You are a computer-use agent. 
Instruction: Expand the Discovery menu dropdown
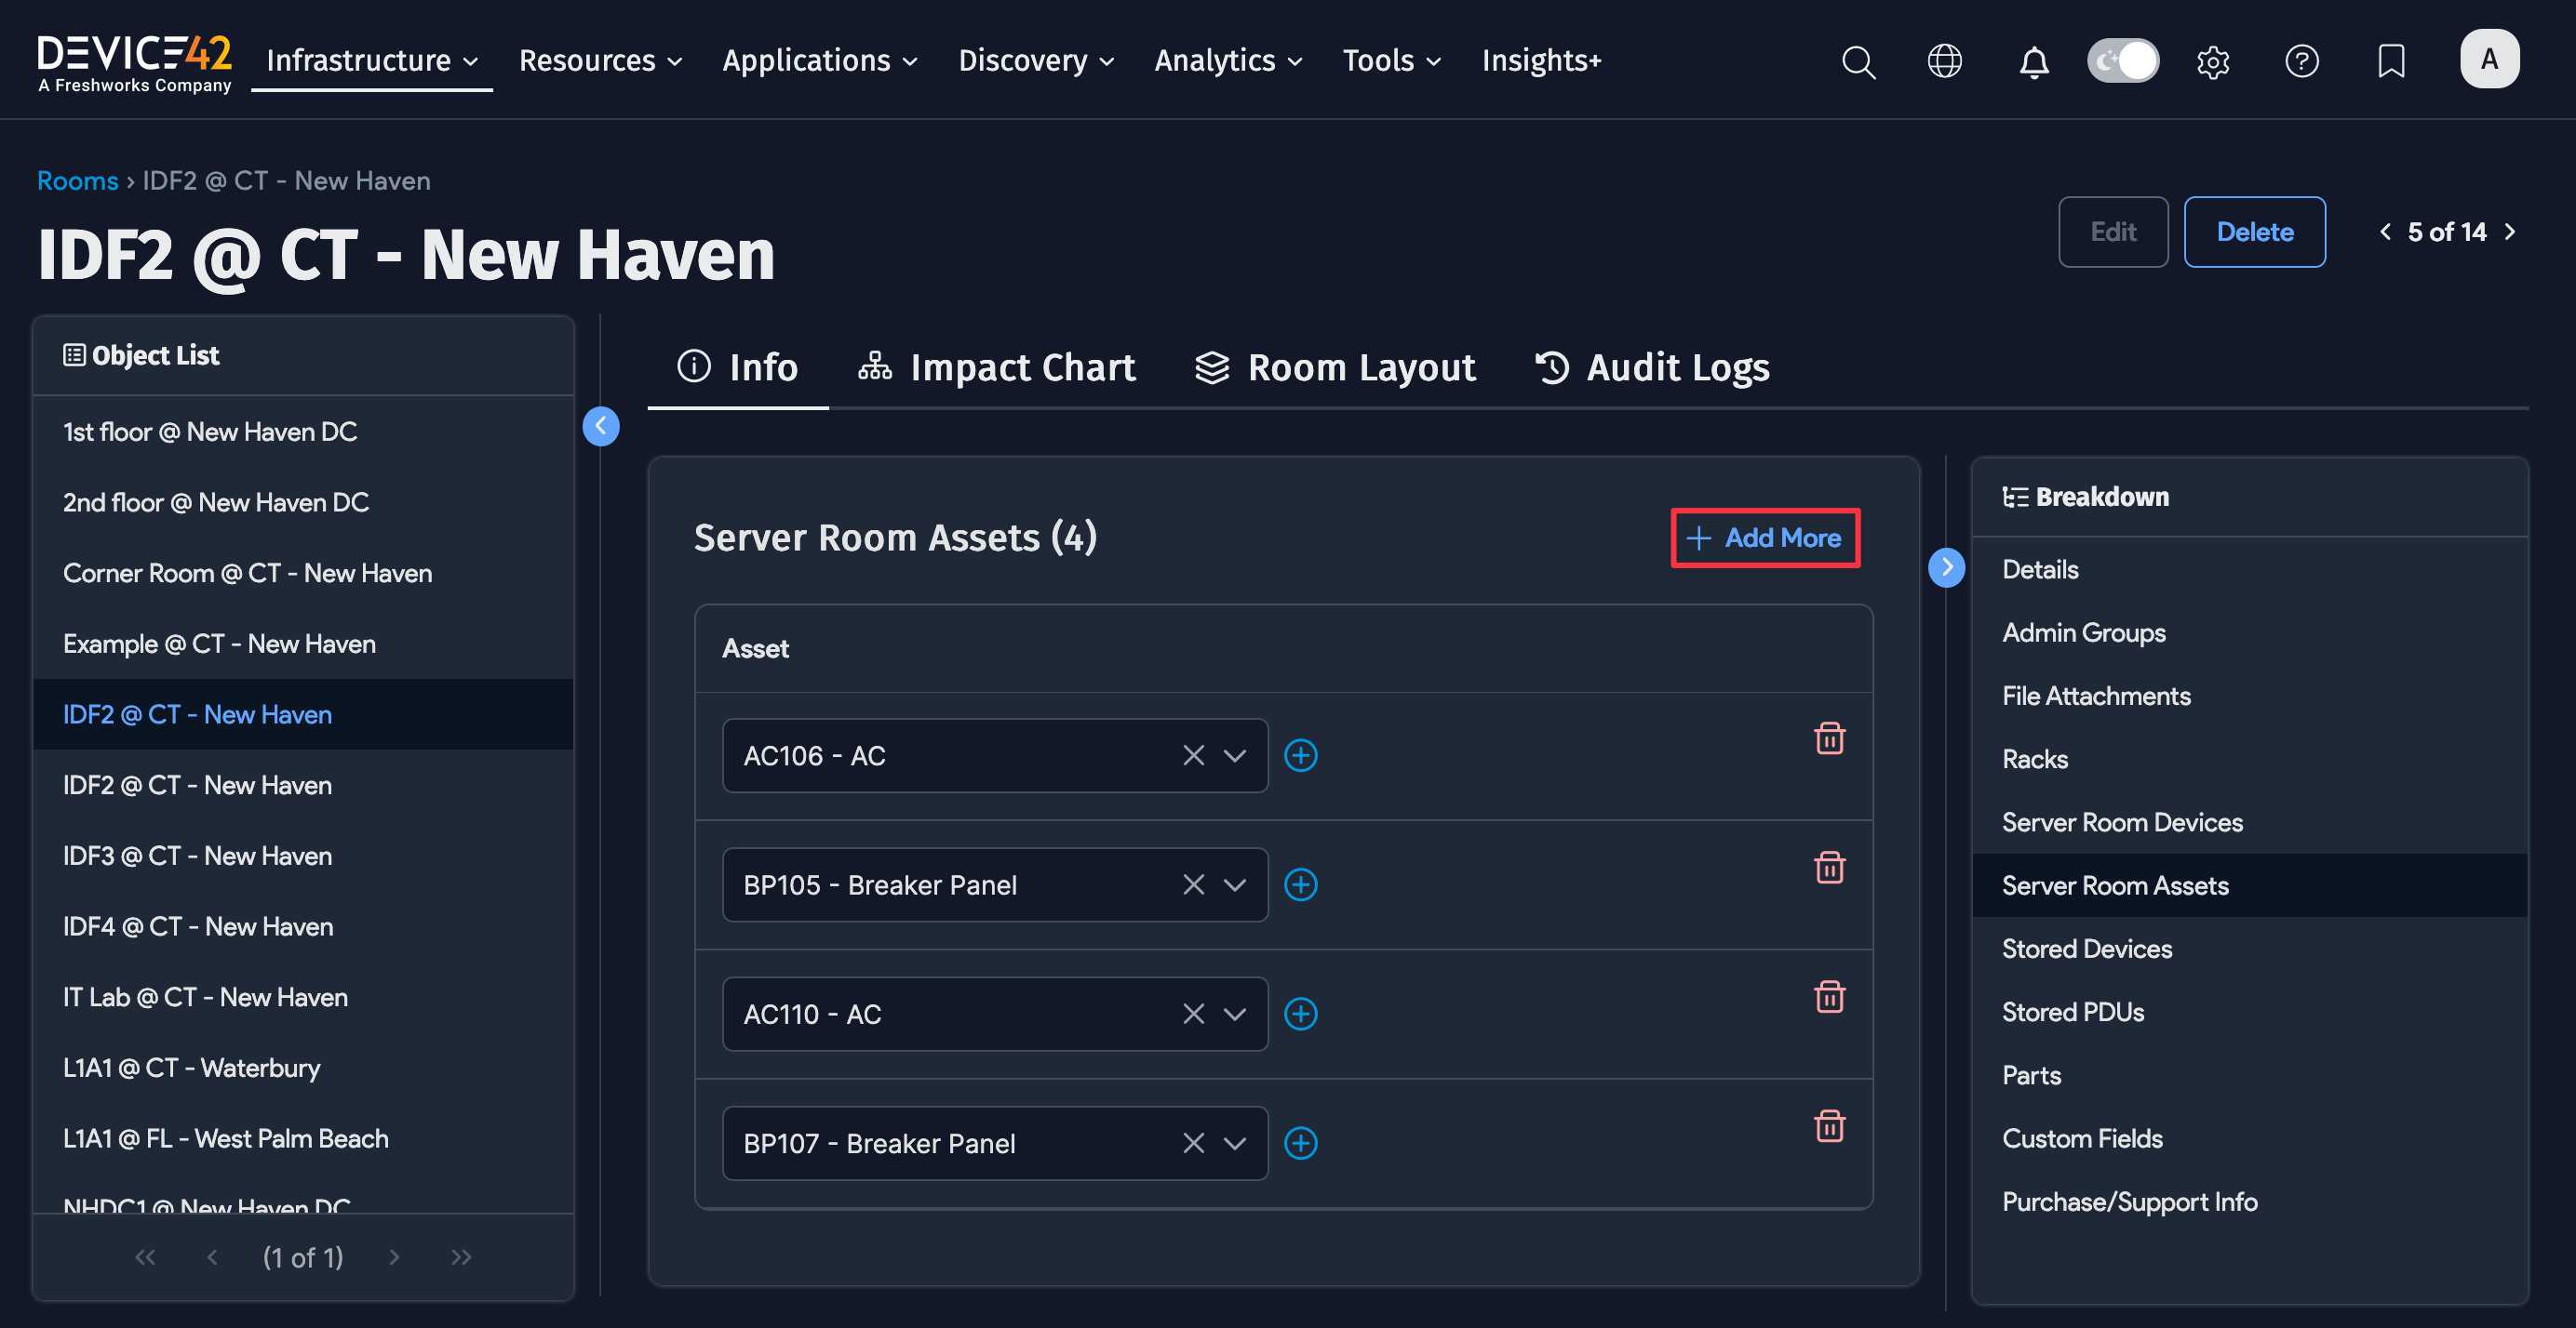coord(1035,61)
